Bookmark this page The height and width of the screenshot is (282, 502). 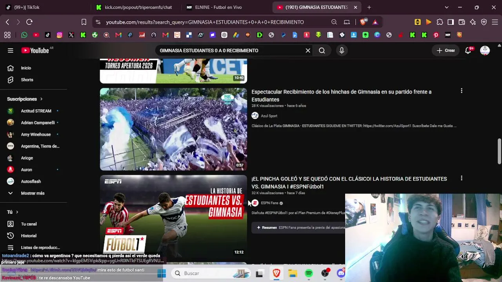(x=84, y=22)
